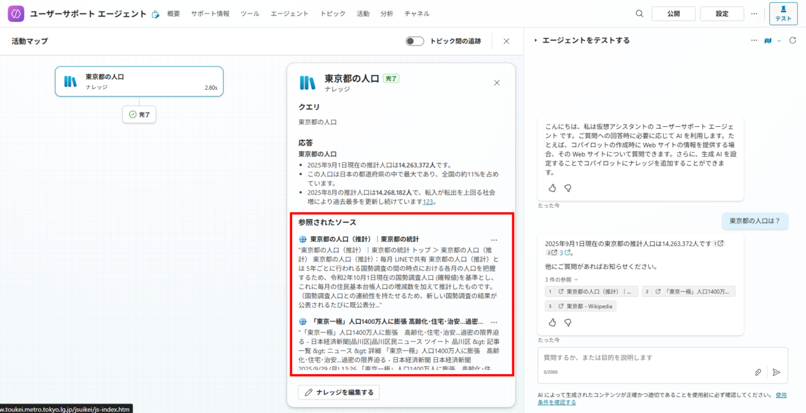Screen dimensions: 806x413
Task: Click the 活動マップ heading
Action: coord(30,41)
